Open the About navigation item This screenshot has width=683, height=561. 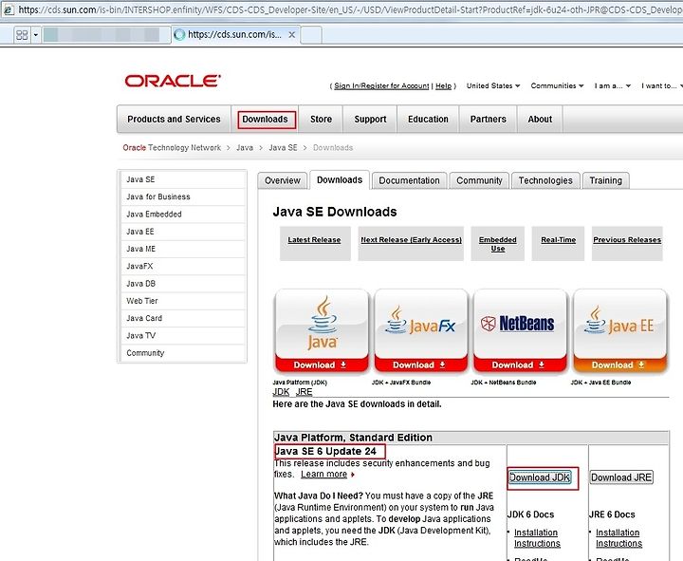point(540,119)
